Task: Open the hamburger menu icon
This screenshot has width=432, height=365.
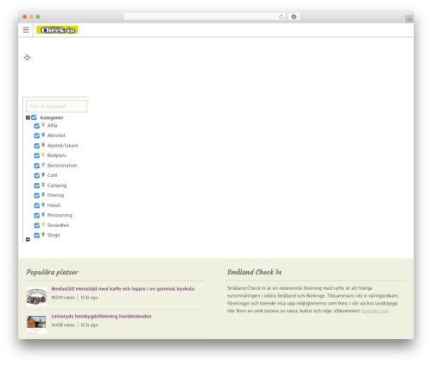Action: [26, 29]
